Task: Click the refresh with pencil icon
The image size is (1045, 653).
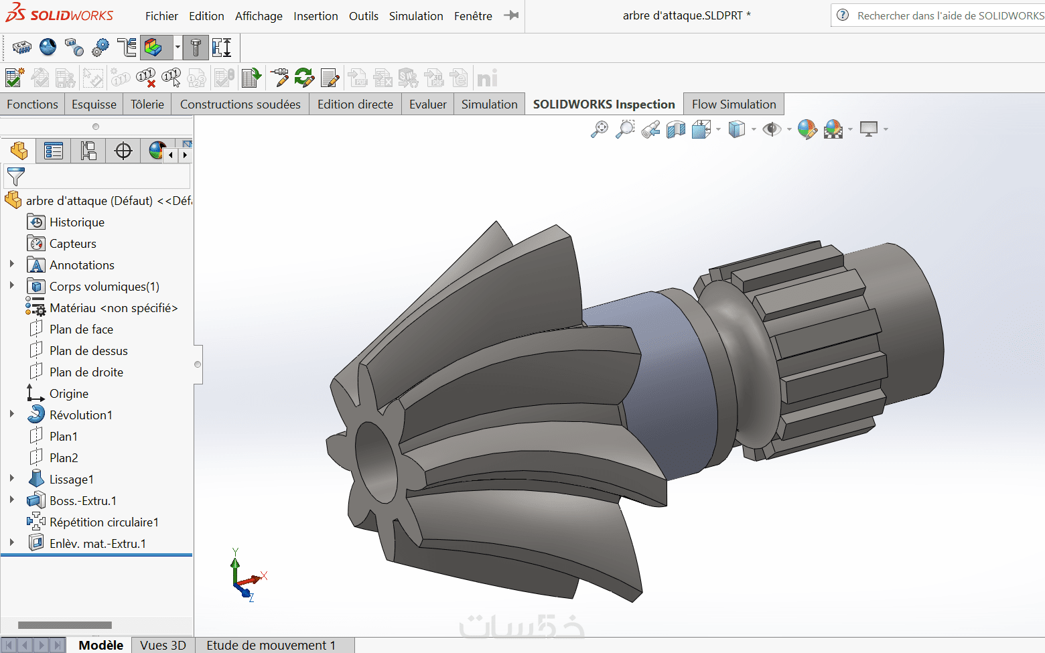Action: 305,78
